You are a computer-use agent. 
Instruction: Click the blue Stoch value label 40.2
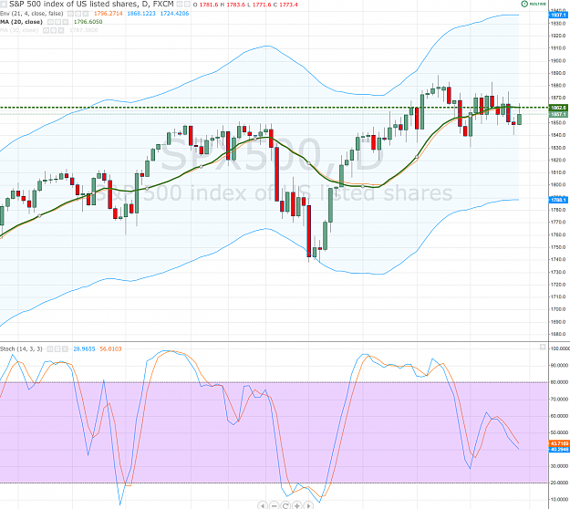[x=559, y=450]
